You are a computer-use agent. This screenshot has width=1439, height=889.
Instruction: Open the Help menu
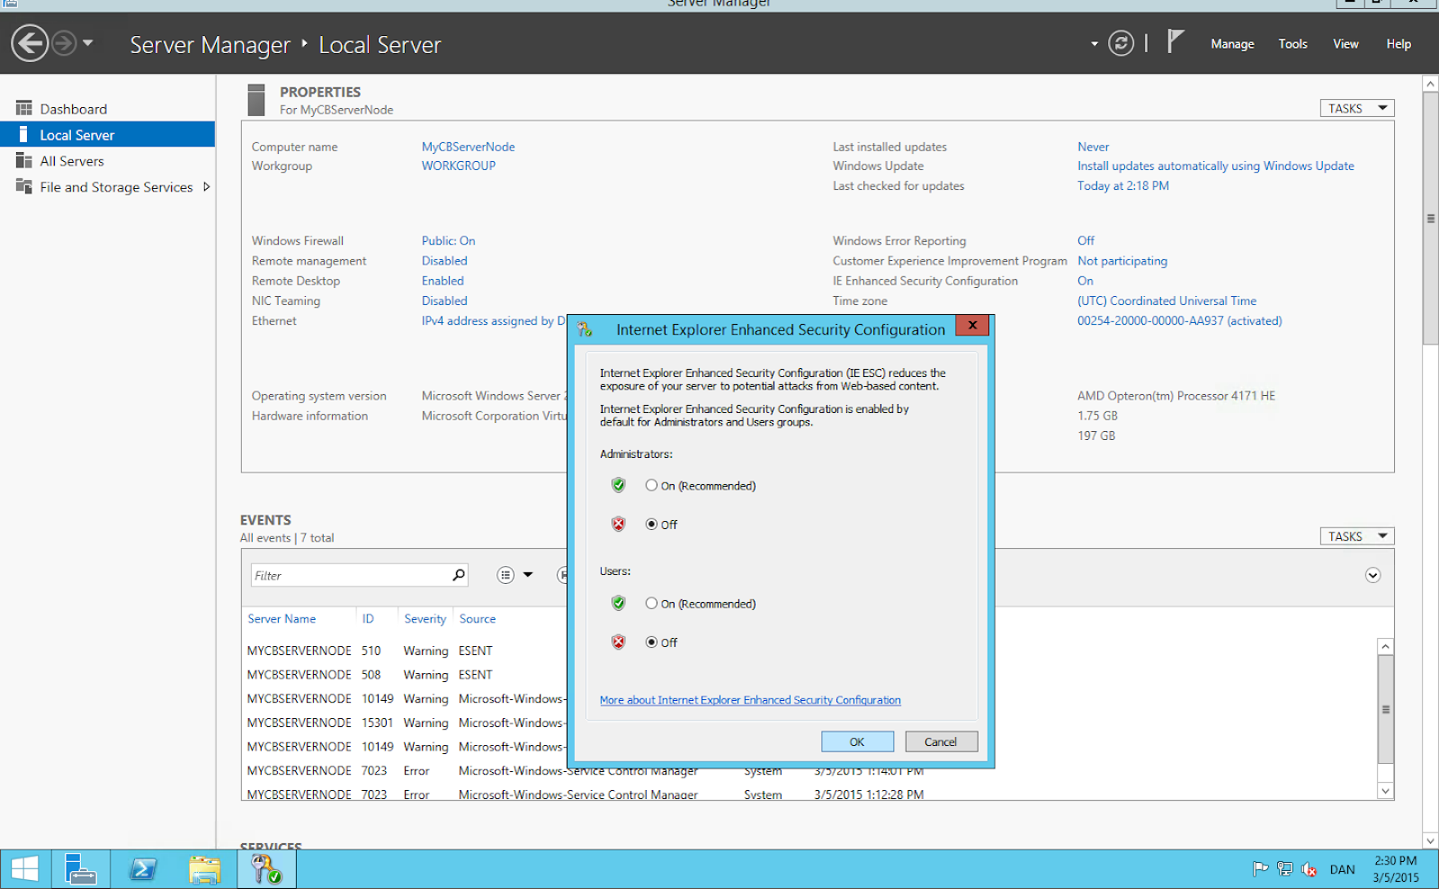tap(1399, 44)
